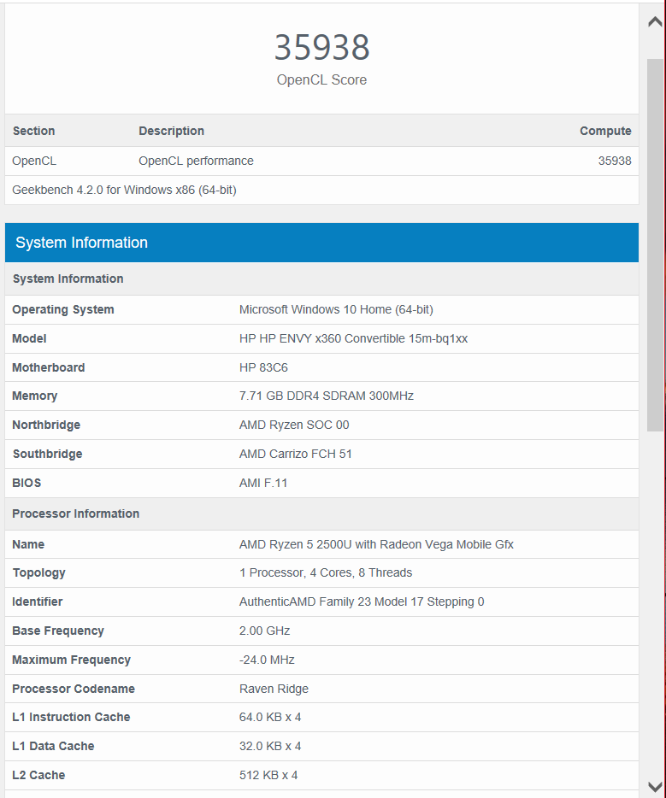Select the 512 KB x 4 value
Screen dimensions: 666x798
pos(268,775)
